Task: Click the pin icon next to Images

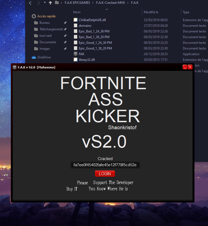Action: 65,49
